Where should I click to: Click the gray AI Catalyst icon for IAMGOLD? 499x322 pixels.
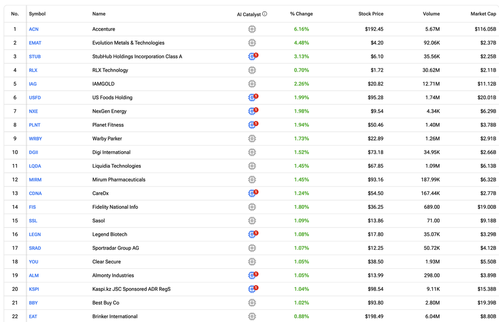point(252,84)
